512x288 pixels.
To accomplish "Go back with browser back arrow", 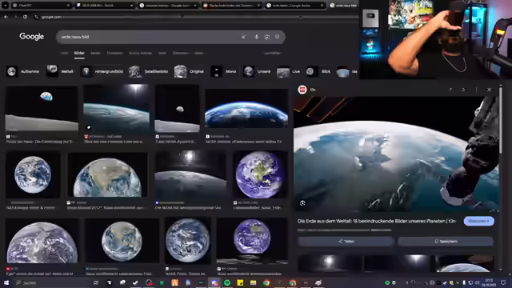I will pos(6,17).
